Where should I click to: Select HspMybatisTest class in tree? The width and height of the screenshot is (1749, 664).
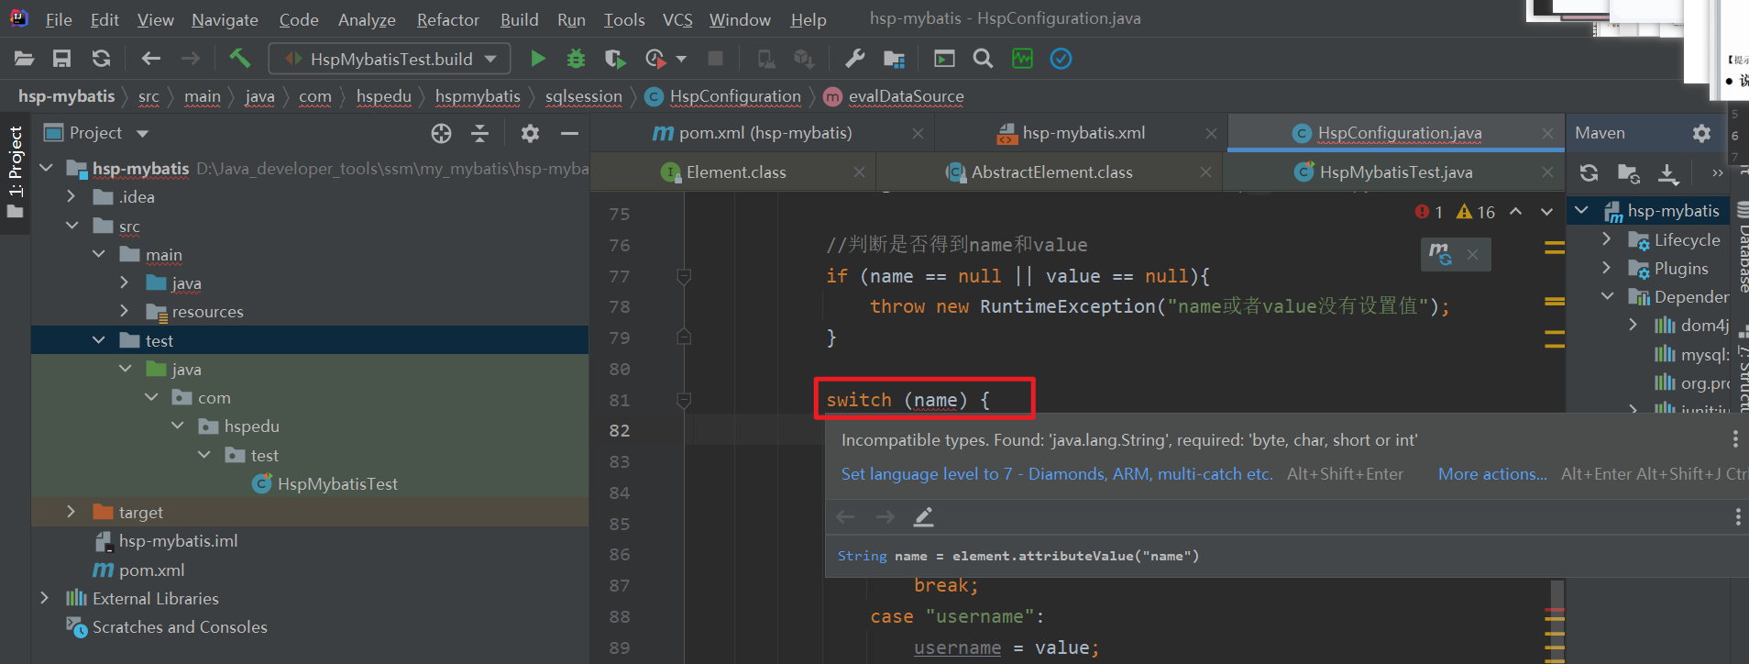click(337, 483)
